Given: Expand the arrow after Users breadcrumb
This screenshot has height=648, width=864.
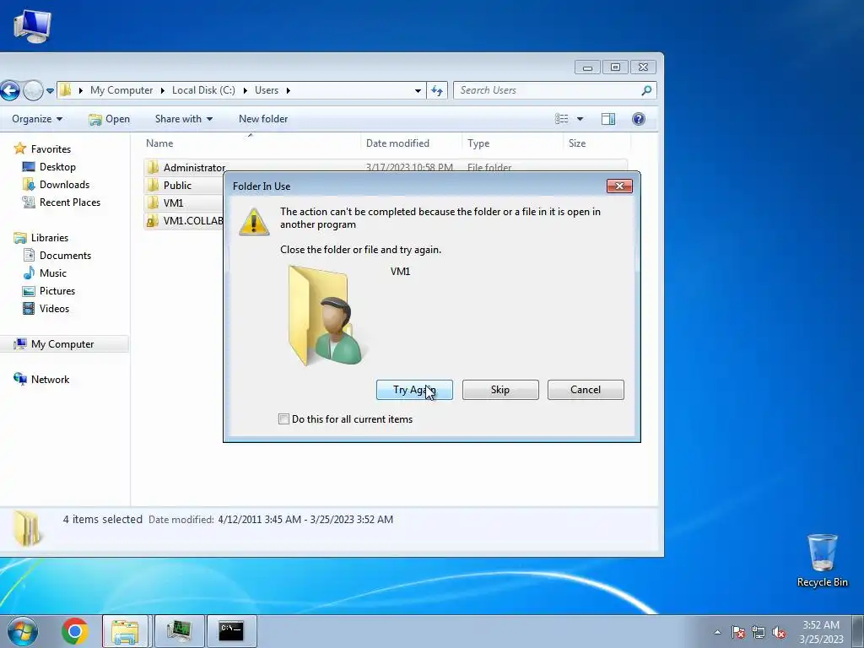Looking at the screenshot, I should tap(289, 90).
